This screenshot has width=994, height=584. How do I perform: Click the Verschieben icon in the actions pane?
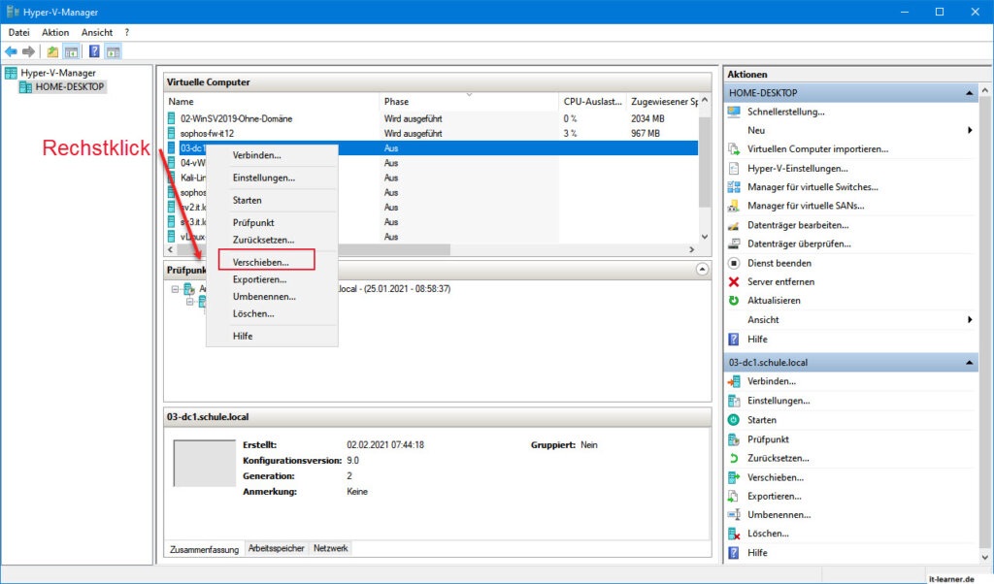click(734, 477)
